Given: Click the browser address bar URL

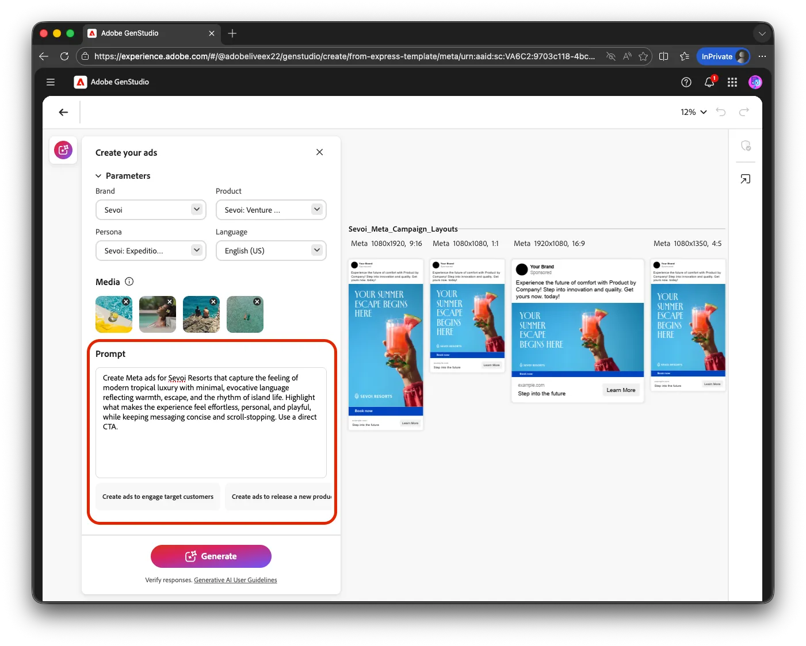Looking at the screenshot, I should (x=344, y=56).
